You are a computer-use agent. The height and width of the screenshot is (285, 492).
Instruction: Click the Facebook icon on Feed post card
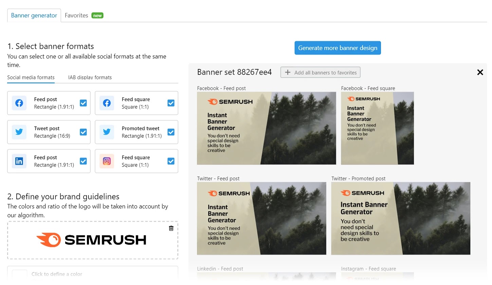(19, 103)
